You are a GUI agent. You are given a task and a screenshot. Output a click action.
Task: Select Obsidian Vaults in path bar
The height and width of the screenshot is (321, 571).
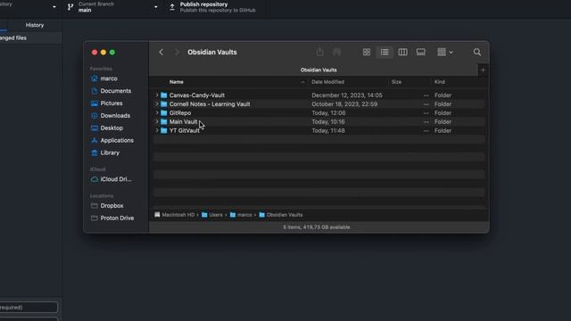coord(281,215)
